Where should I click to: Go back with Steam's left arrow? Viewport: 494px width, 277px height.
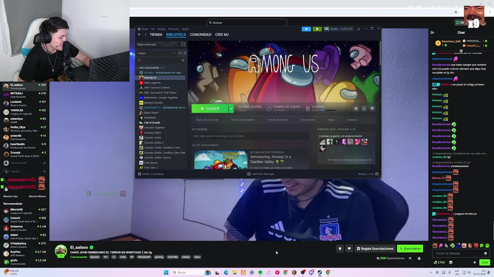pos(139,35)
